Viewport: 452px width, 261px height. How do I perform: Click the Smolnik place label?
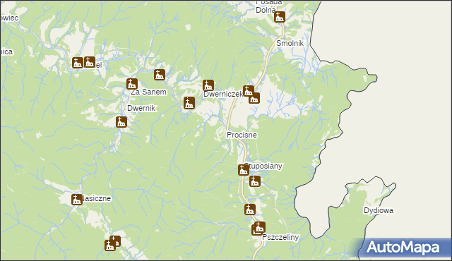pos(290,43)
